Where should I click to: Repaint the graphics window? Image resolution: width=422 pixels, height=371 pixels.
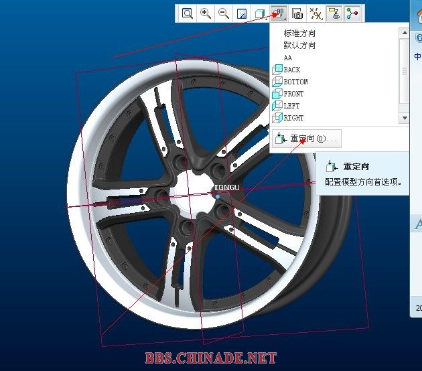point(242,13)
